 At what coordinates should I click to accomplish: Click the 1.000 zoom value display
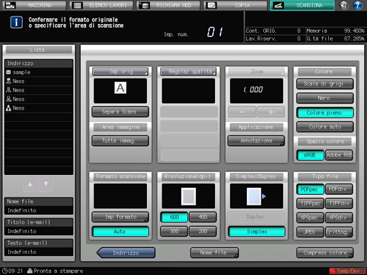pyautogui.click(x=256, y=91)
